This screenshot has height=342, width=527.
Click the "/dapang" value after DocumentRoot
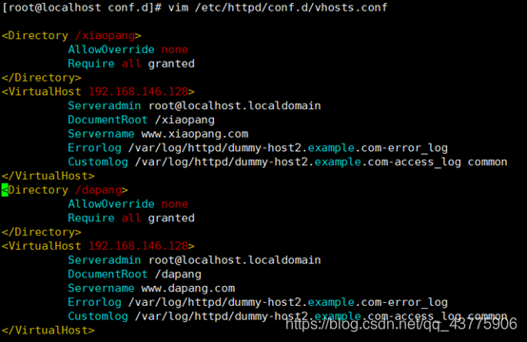click(178, 275)
